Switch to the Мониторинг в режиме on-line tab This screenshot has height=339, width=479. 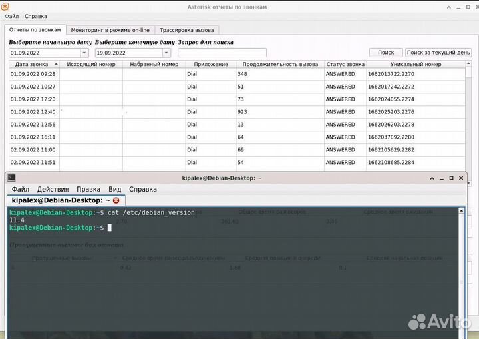pyautogui.click(x=110, y=30)
